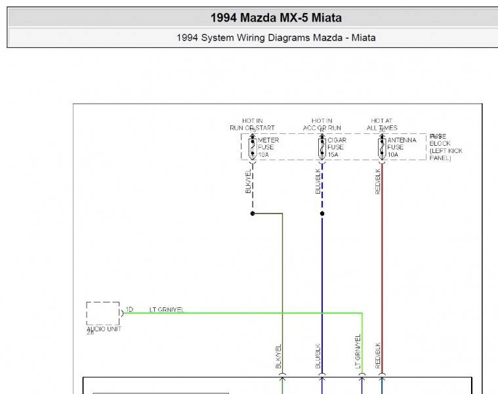Click the '1D' connector pin label
This screenshot has width=498, height=394.
(129, 309)
